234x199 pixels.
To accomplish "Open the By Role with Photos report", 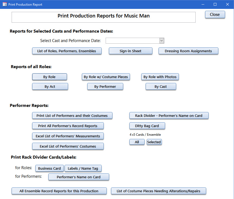I will (x=160, y=77).
